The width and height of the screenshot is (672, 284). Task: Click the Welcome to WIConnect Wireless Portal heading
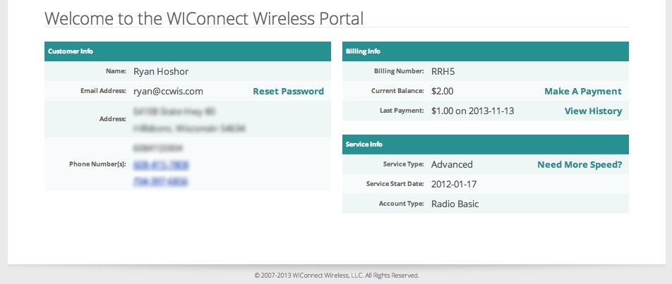tap(204, 18)
